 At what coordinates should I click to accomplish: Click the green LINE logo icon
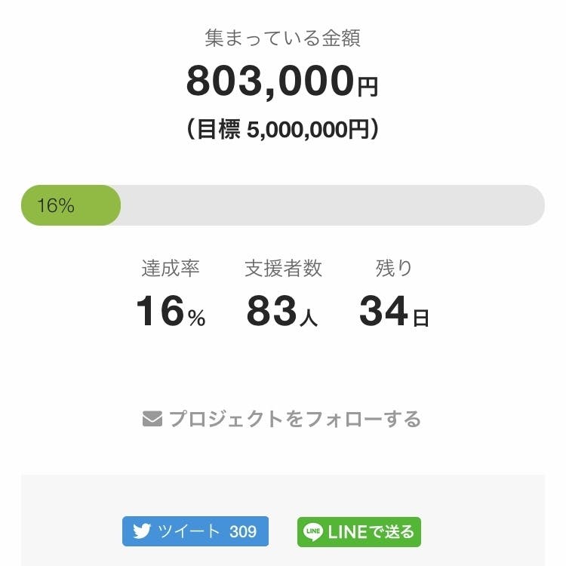pyautogui.click(x=312, y=532)
